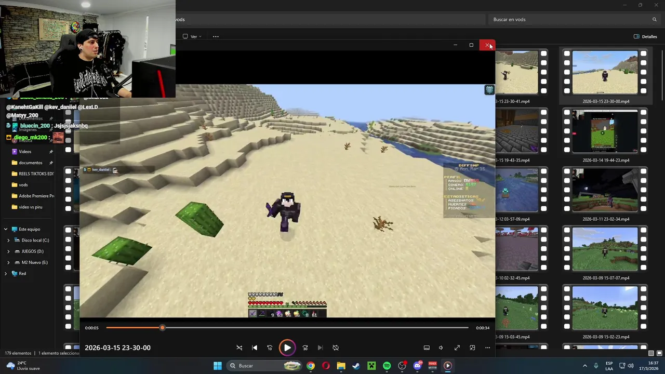Open mini player mode
This screenshot has height=374, width=665.
coord(472,348)
